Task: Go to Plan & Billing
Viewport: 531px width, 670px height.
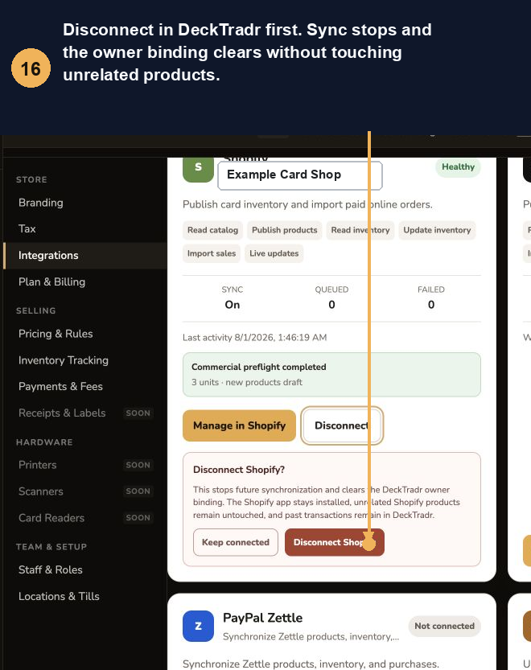Action: point(51,282)
